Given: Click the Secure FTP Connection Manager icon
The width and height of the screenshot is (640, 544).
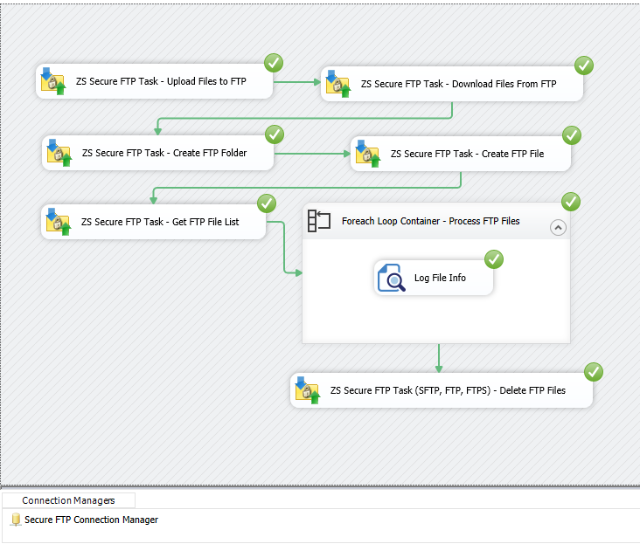Looking at the screenshot, I should coord(16,520).
